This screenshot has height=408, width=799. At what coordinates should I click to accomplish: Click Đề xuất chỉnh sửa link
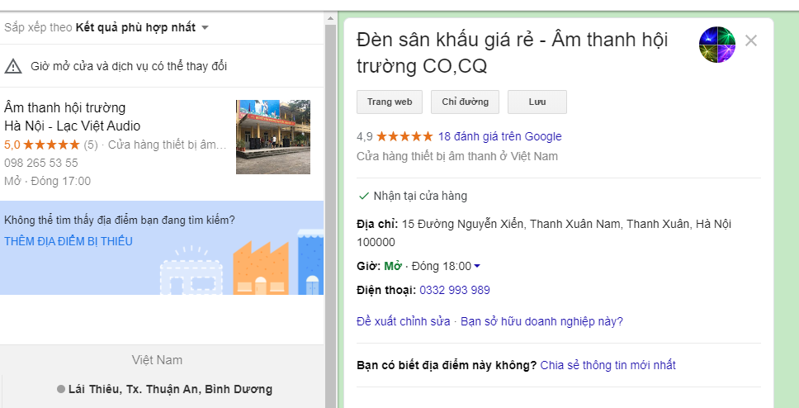[404, 321]
